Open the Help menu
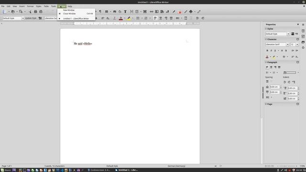The image size is (306, 172). point(70,6)
